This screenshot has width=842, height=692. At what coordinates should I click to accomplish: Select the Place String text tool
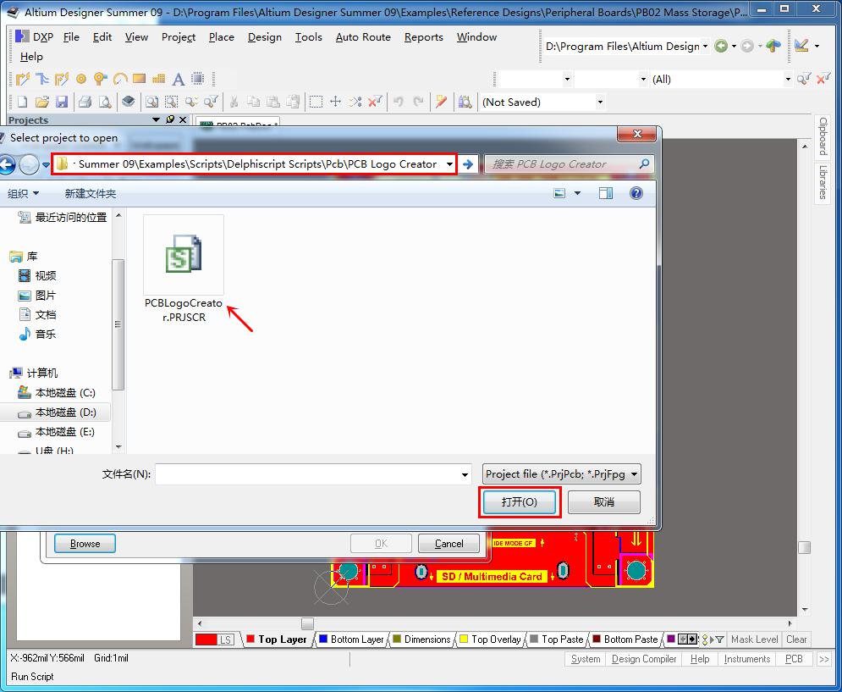point(179,80)
